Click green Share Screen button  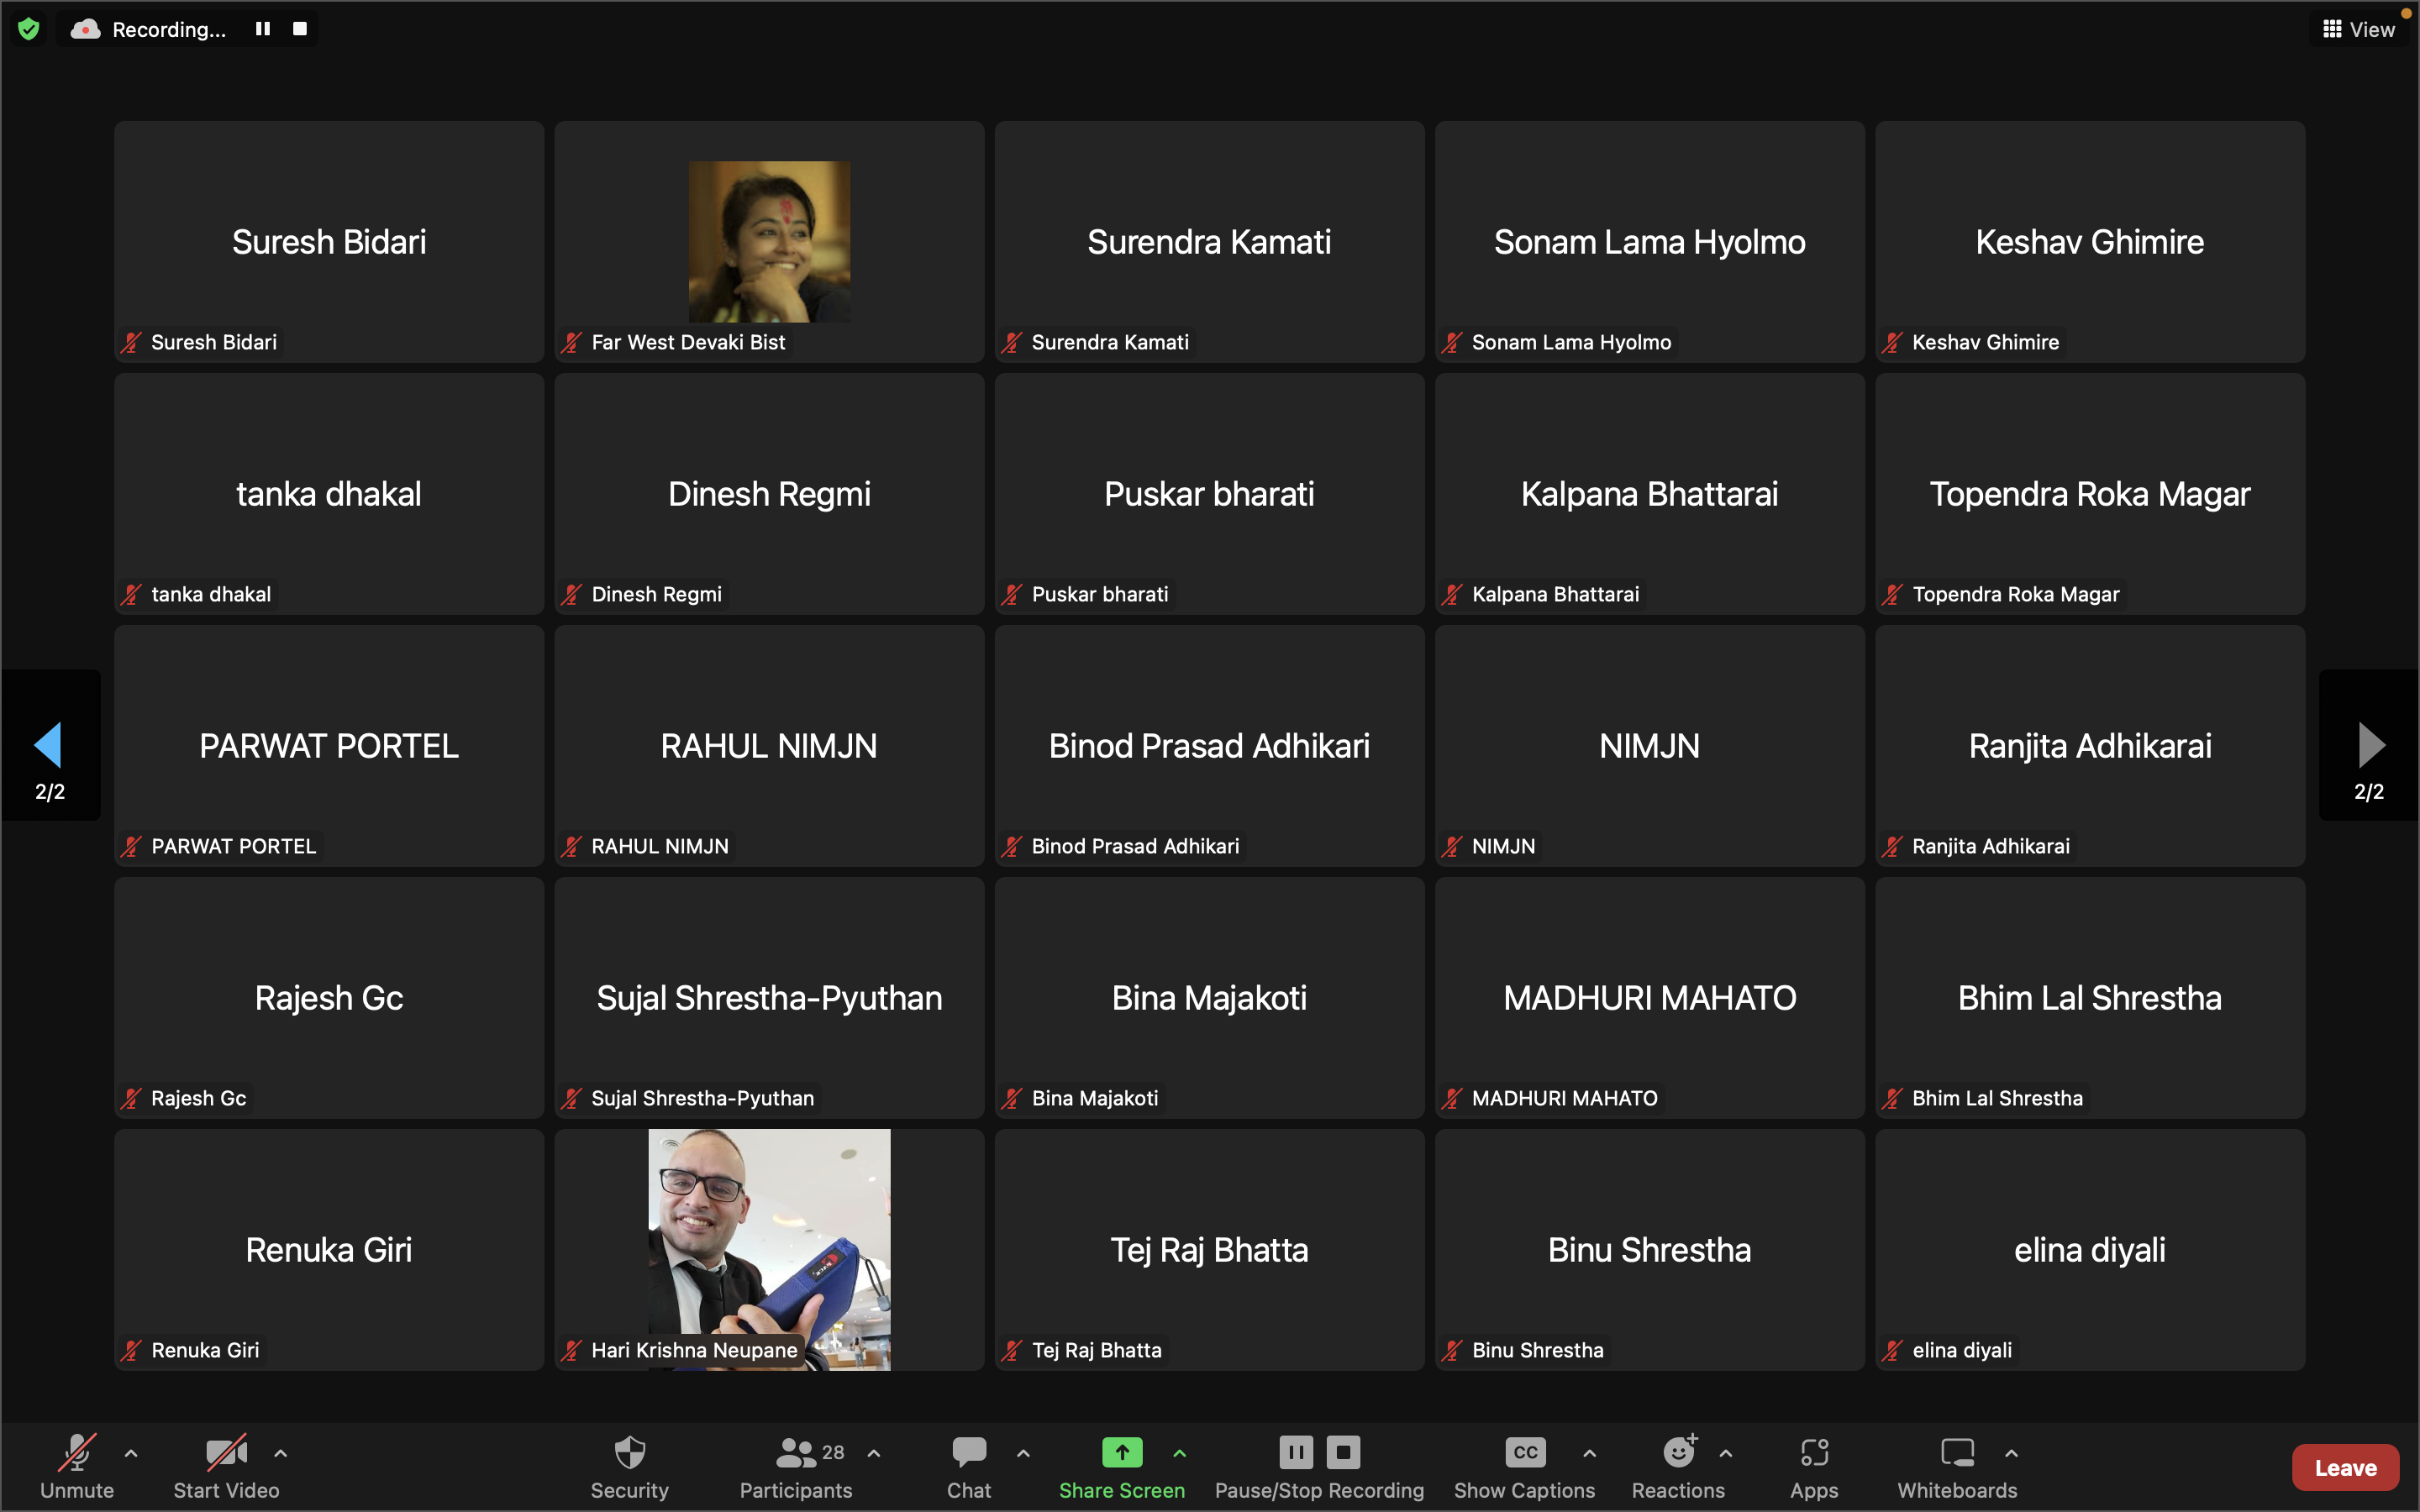[x=1122, y=1466]
